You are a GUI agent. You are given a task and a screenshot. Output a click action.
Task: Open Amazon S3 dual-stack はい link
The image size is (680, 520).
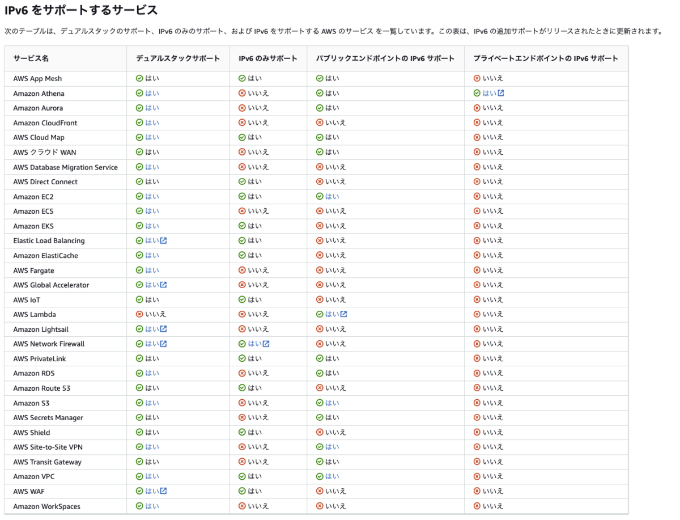coord(152,403)
